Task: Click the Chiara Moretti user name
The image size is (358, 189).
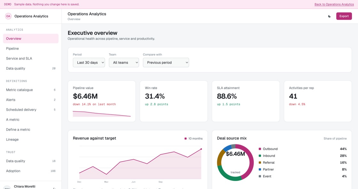Action: click(25, 186)
